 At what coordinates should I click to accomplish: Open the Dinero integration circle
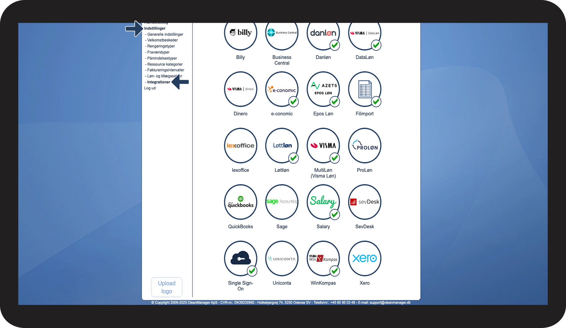click(x=241, y=89)
